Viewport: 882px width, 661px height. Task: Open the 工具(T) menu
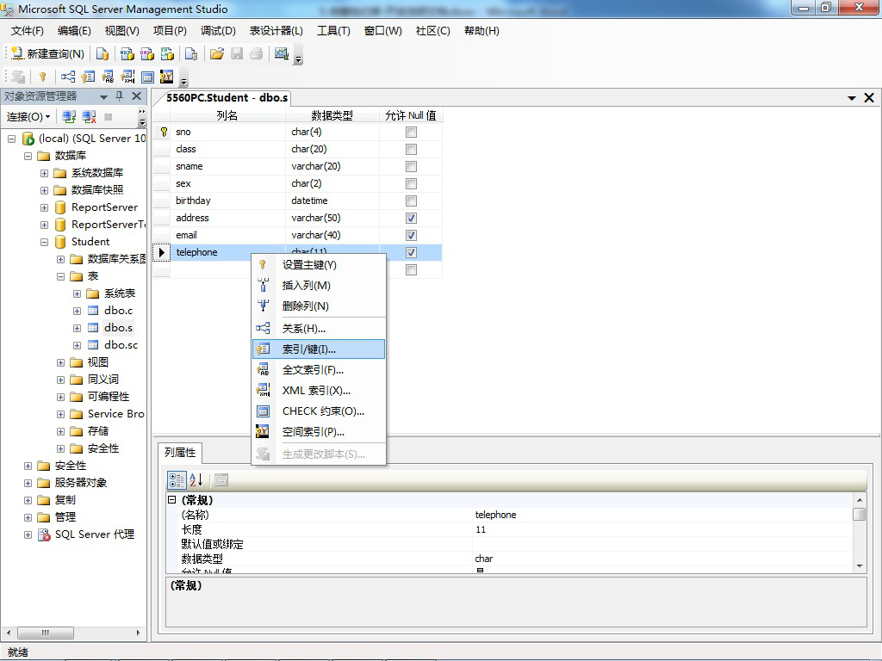coord(333,31)
